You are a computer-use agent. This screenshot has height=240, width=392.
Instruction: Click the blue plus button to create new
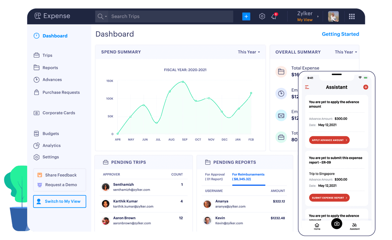(x=246, y=16)
